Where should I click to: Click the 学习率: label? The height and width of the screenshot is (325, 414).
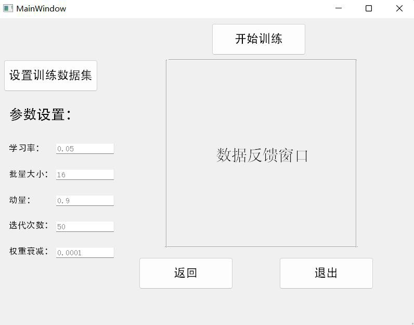point(24,148)
